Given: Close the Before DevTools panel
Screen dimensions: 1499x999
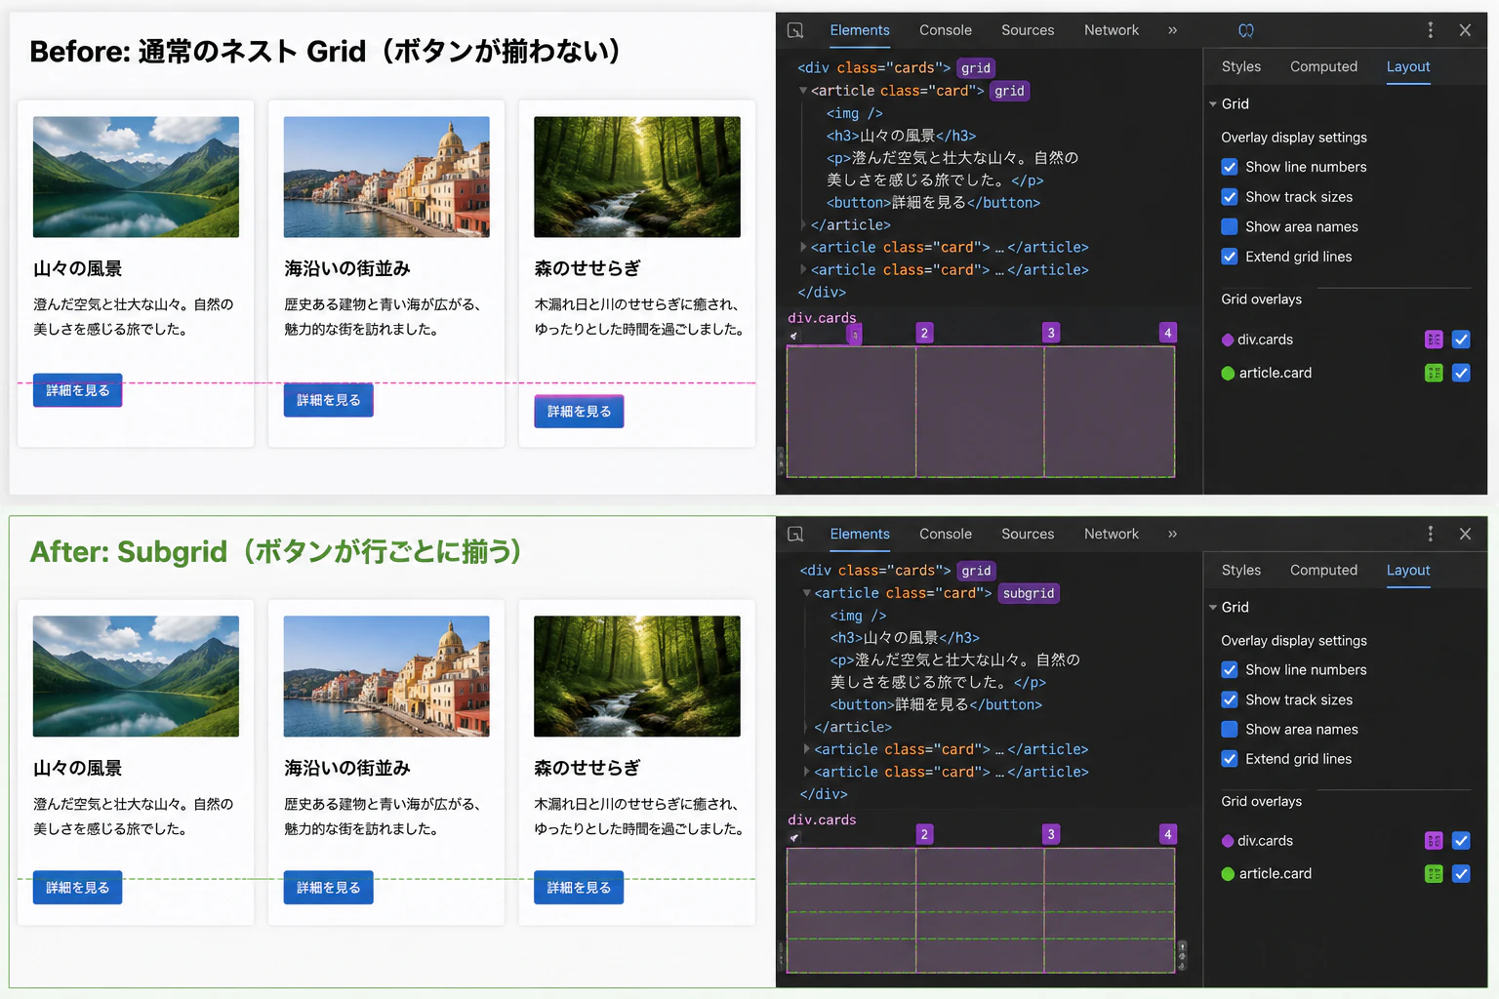Looking at the screenshot, I should click(1465, 30).
